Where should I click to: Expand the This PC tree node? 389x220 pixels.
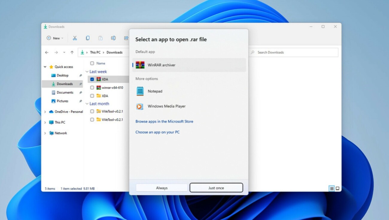coord(45,122)
